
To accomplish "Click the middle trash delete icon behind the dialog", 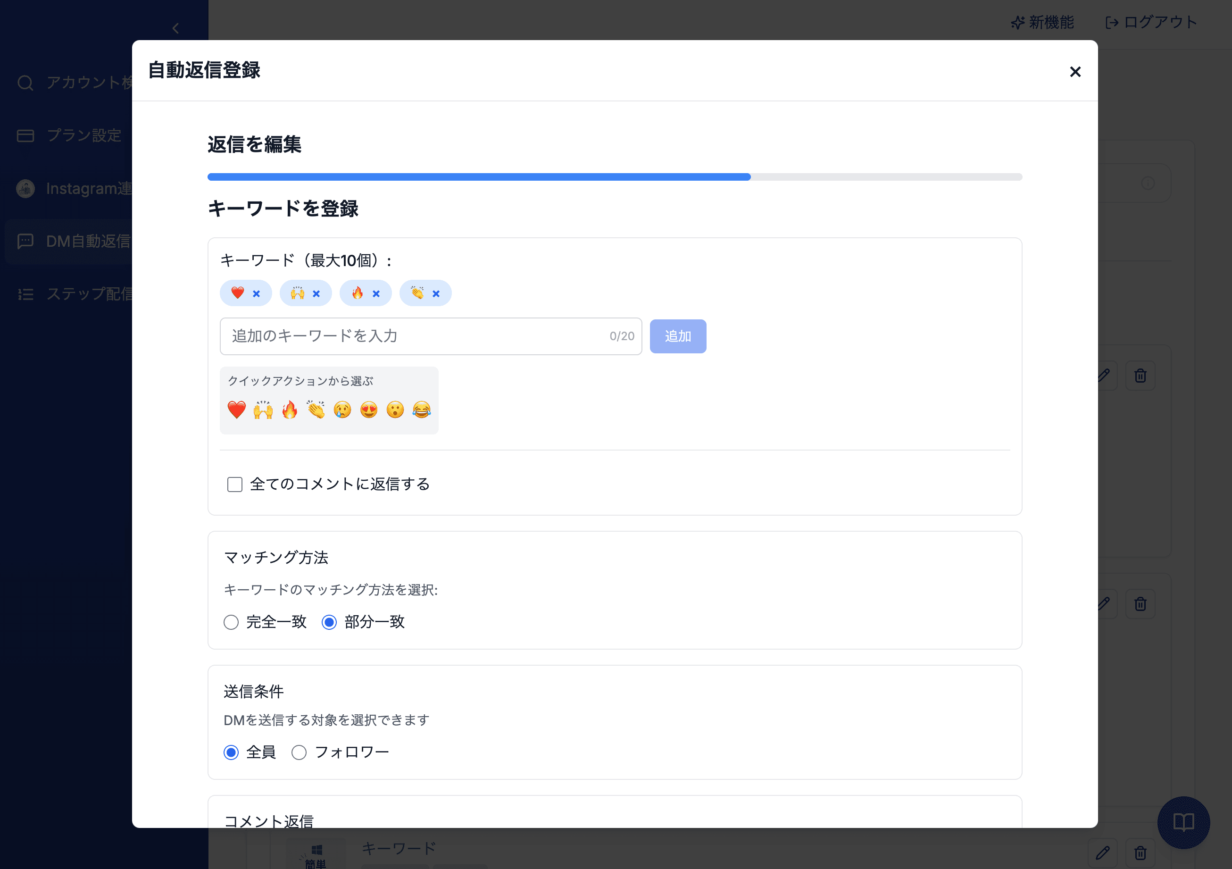I will pos(1140,604).
